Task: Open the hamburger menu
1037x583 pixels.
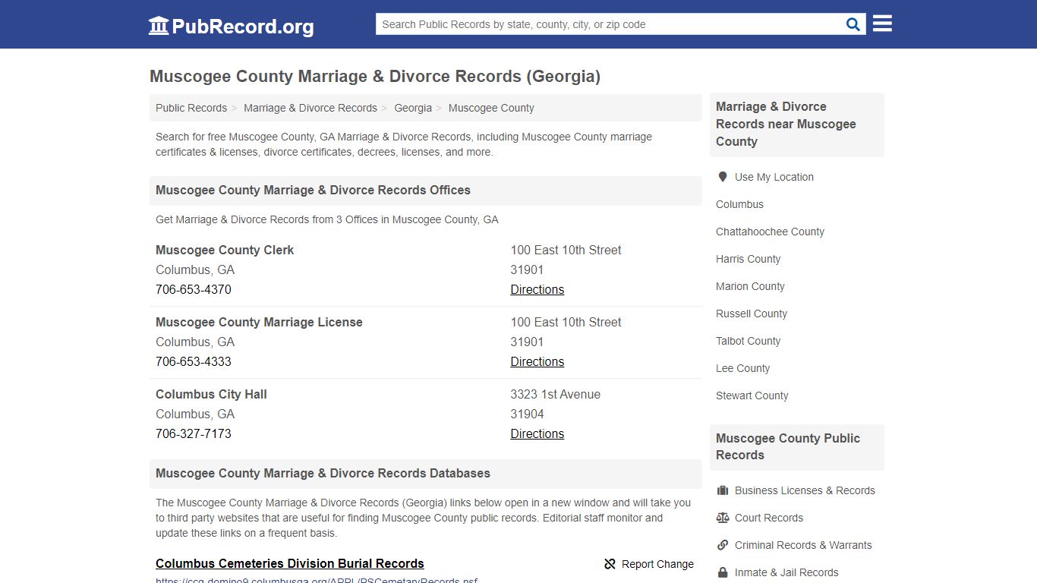Action: point(882,24)
